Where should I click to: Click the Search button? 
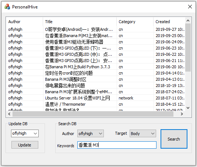pyautogui.click(x=174, y=139)
